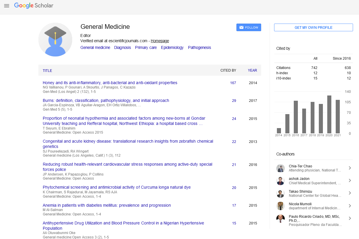
Task: Open the Epidemiology interest label
Action: (172, 47)
